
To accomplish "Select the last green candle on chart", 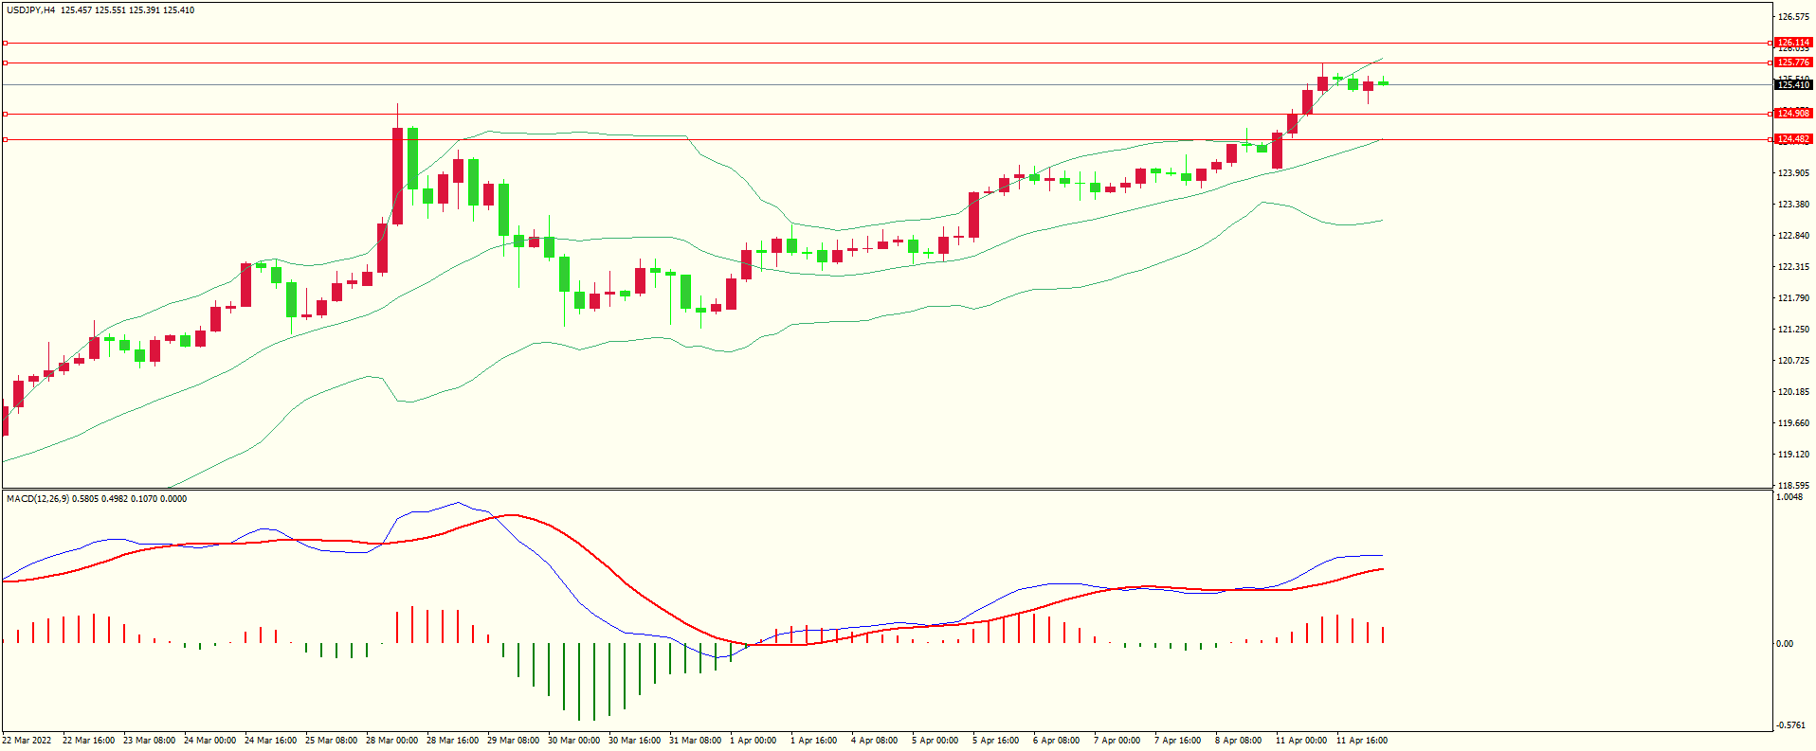I will [x=1384, y=83].
